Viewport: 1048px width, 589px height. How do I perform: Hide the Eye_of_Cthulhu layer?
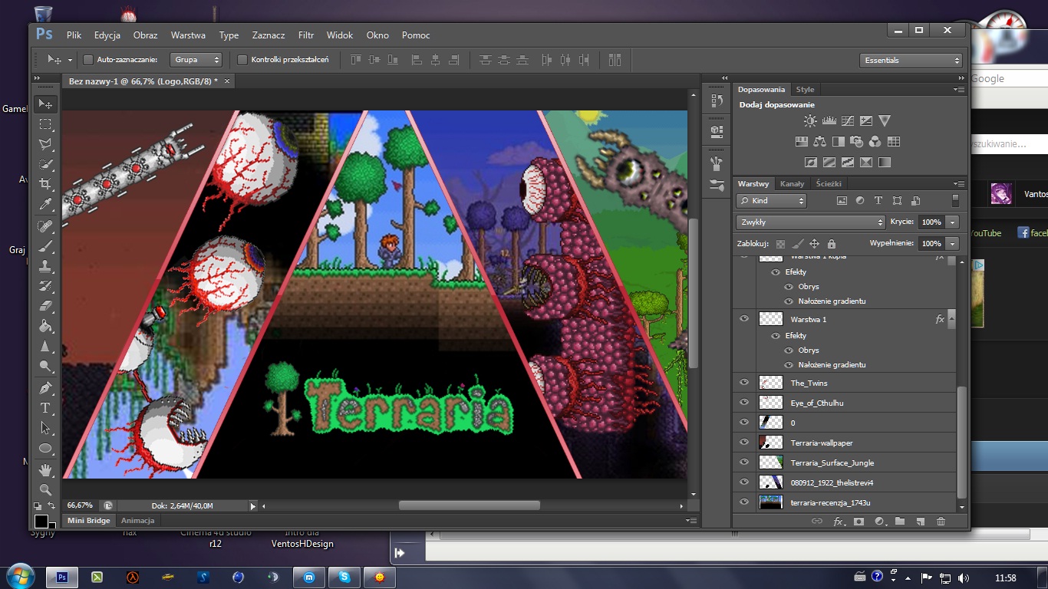(x=743, y=403)
